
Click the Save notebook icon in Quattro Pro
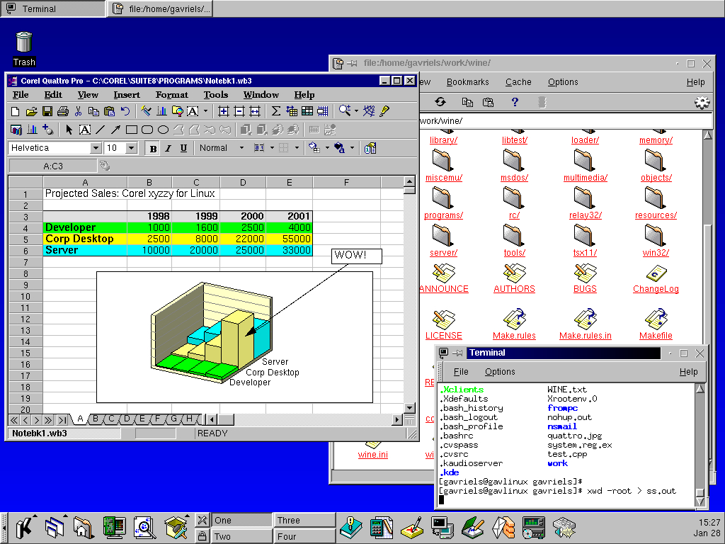tap(47, 111)
